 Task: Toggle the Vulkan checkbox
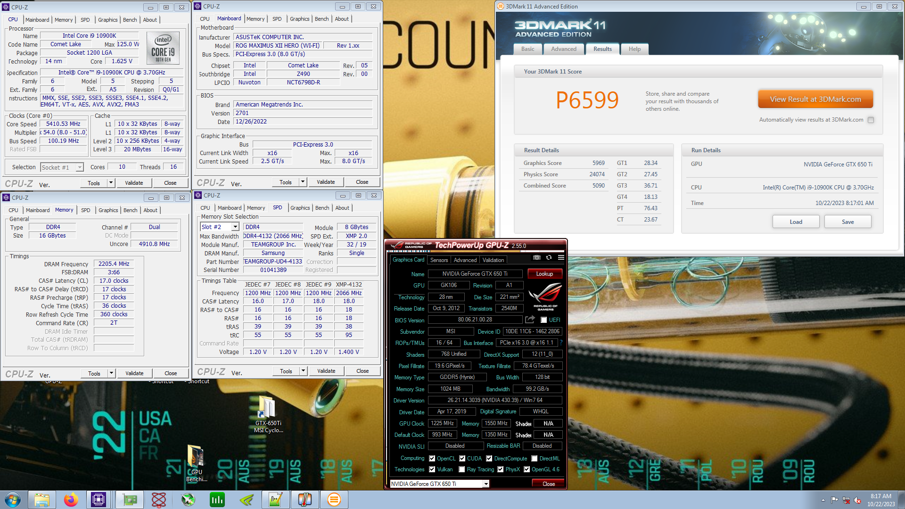432,469
